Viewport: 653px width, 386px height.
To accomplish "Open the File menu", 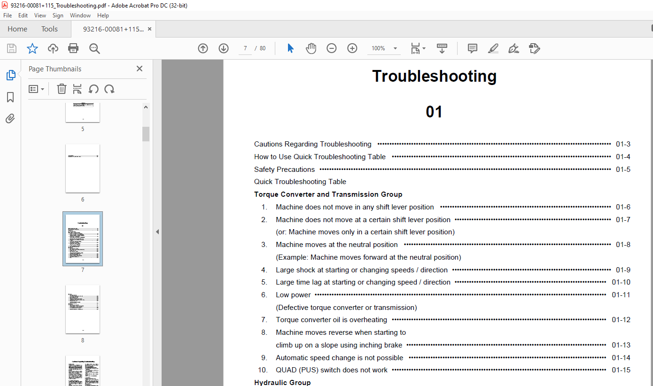I will [x=8, y=15].
